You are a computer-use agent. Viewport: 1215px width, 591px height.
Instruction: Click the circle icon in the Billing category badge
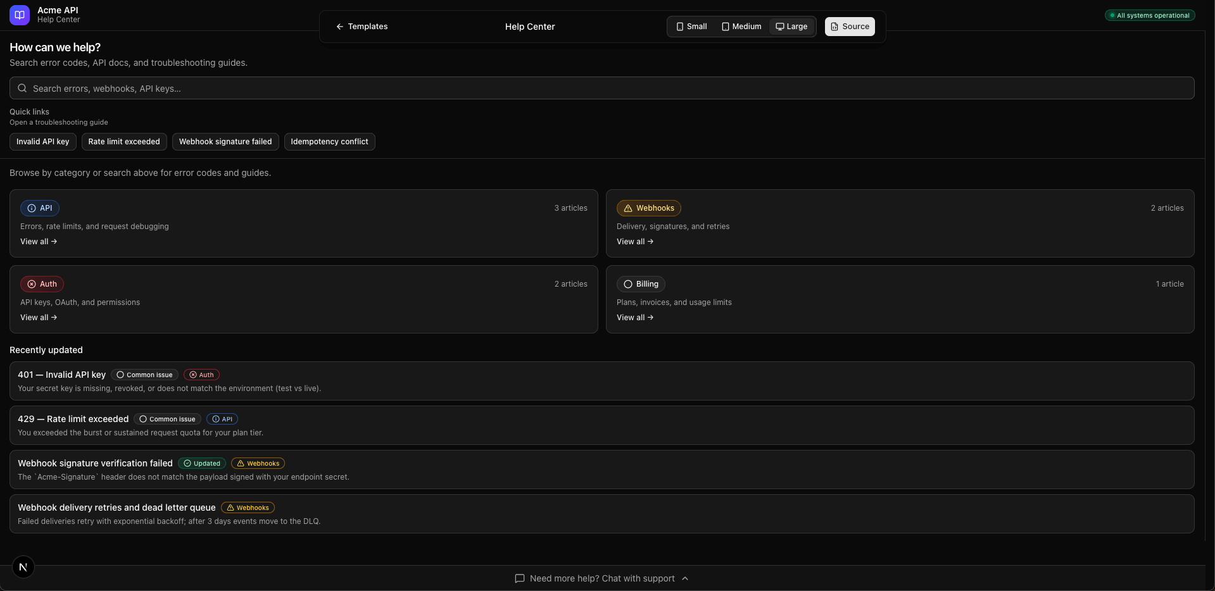pos(628,284)
